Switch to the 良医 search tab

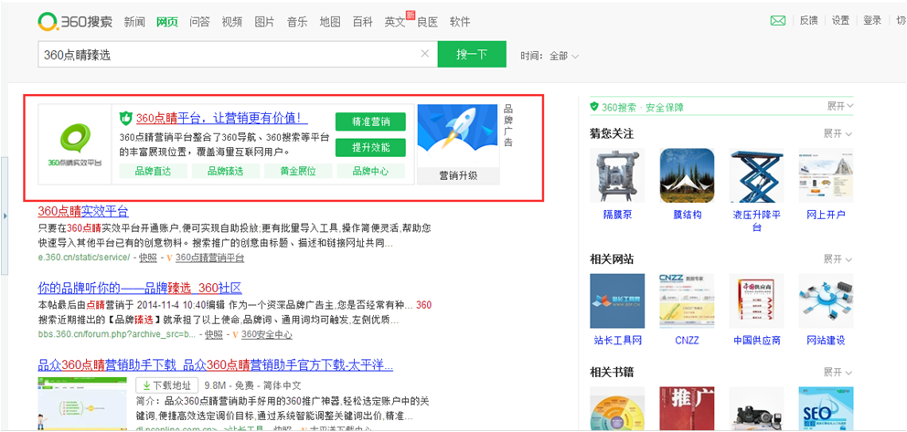coord(428,22)
